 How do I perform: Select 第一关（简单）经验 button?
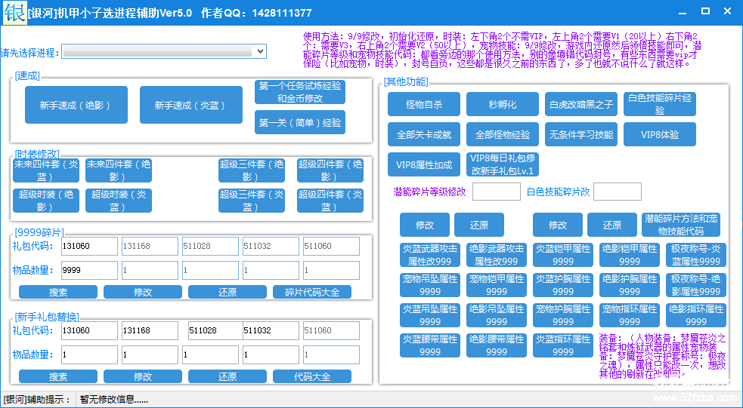click(x=300, y=122)
